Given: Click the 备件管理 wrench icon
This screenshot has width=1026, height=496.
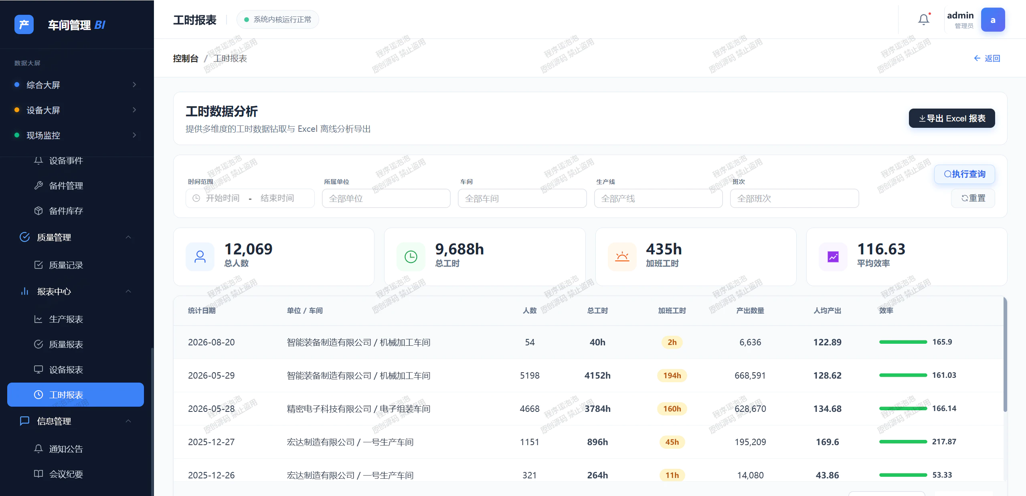Looking at the screenshot, I should (x=38, y=185).
